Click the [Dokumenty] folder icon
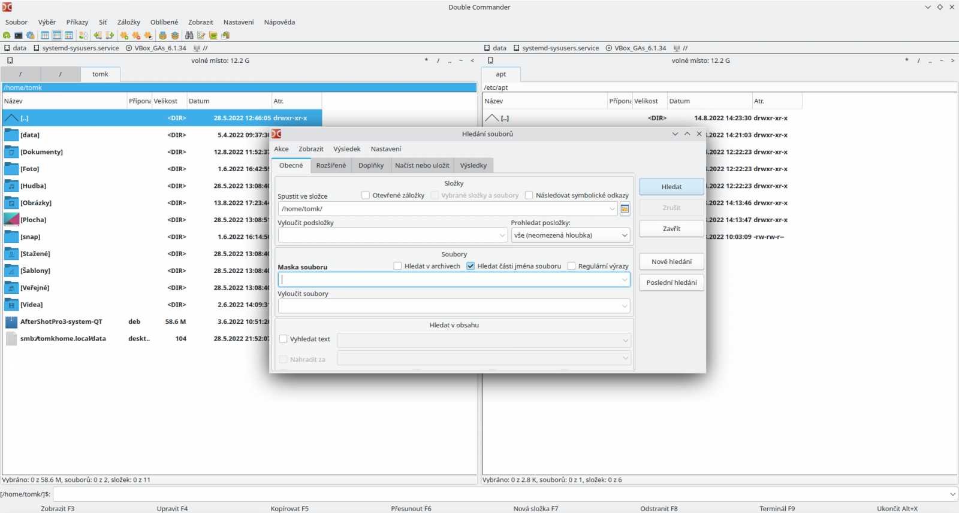The width and height of the screenshot is (959, 513). [x=11, y=152]
